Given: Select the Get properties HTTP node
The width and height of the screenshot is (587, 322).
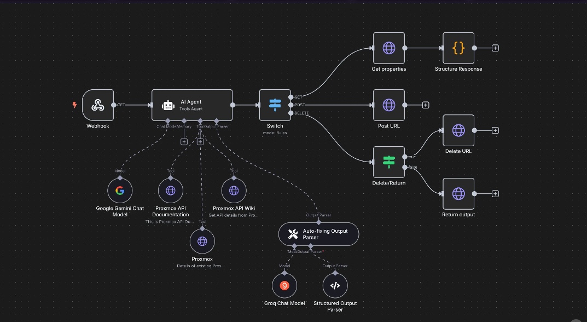Looking at the screenshot, I should click(x=388, y=48).
